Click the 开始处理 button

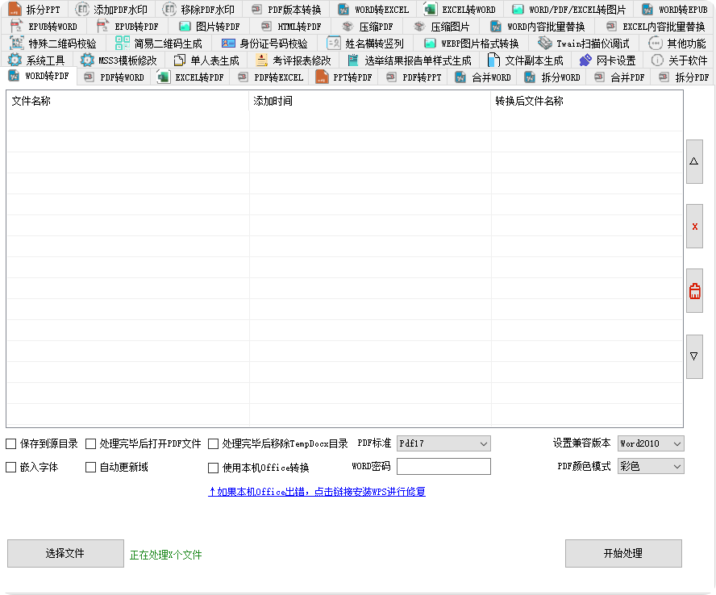click(623, 553)
